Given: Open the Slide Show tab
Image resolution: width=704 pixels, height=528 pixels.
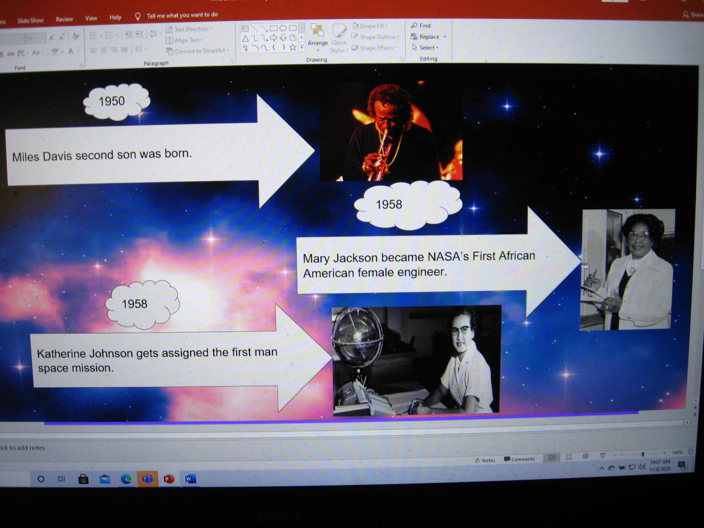Looking at the screenshot, I should point(31,21).
